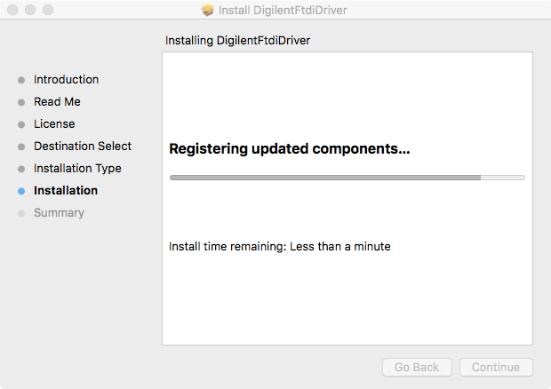551x389 pixels.
Task: Select the current Installation step
Action: (66, 191)
